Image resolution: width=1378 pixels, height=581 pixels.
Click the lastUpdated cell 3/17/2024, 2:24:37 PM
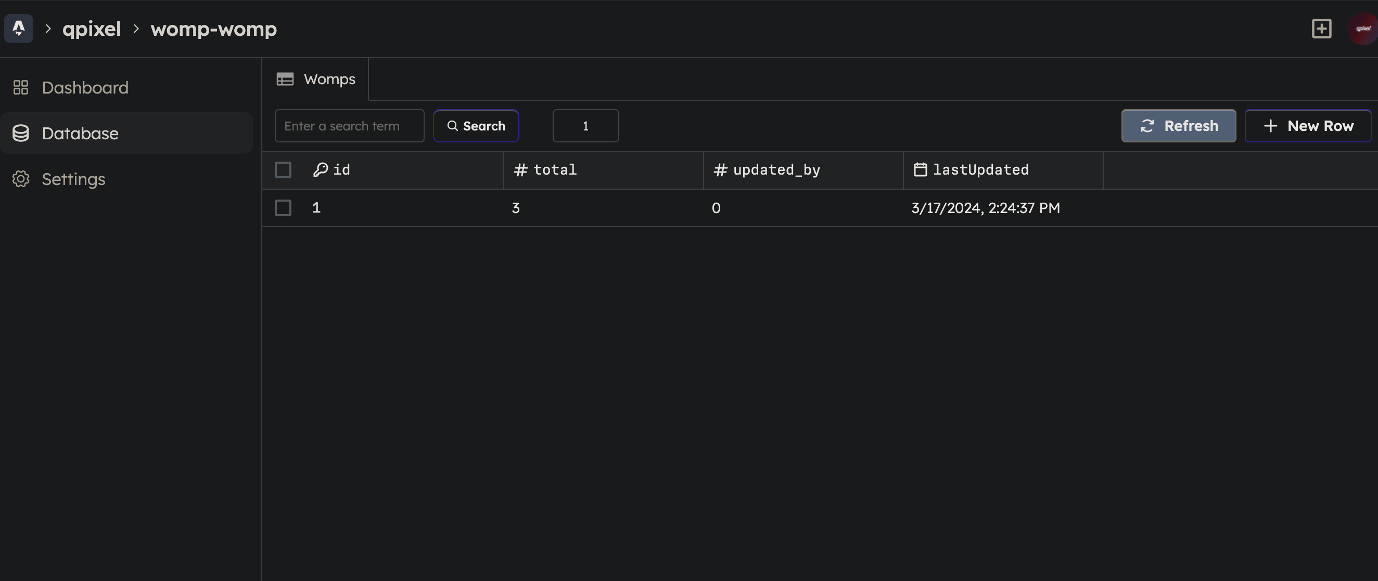(x=985, y=208)
